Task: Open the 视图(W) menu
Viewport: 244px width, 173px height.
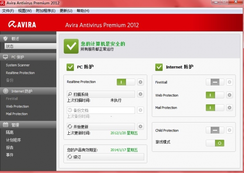Action: pyautogui.click(x=25, y=11)
